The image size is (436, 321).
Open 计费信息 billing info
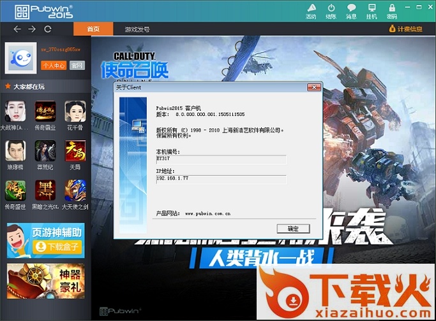click(x=405, y=29)
